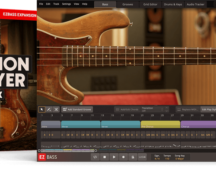Click the left handle of the song overview

[x=39, y=151]
